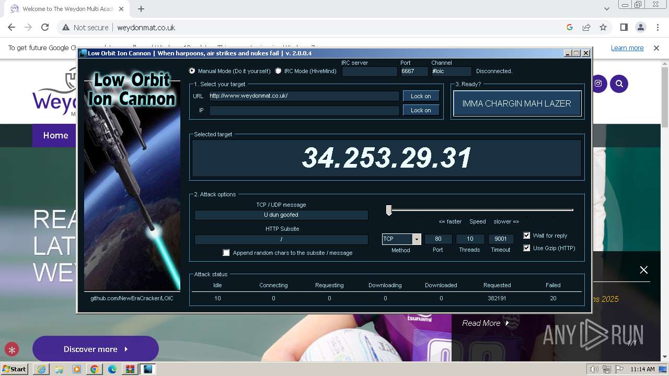Go back in Chrome
Image resolution: width=669 pixels, height=376 pixels.
[x=11, y=28]
